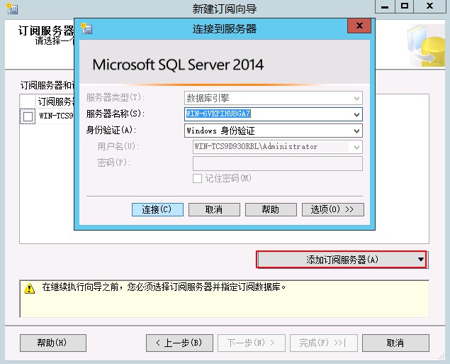450x364 pixels.
Task: Expand the 身份验证 authentication dropdown
Action: (x=356, y=131)
